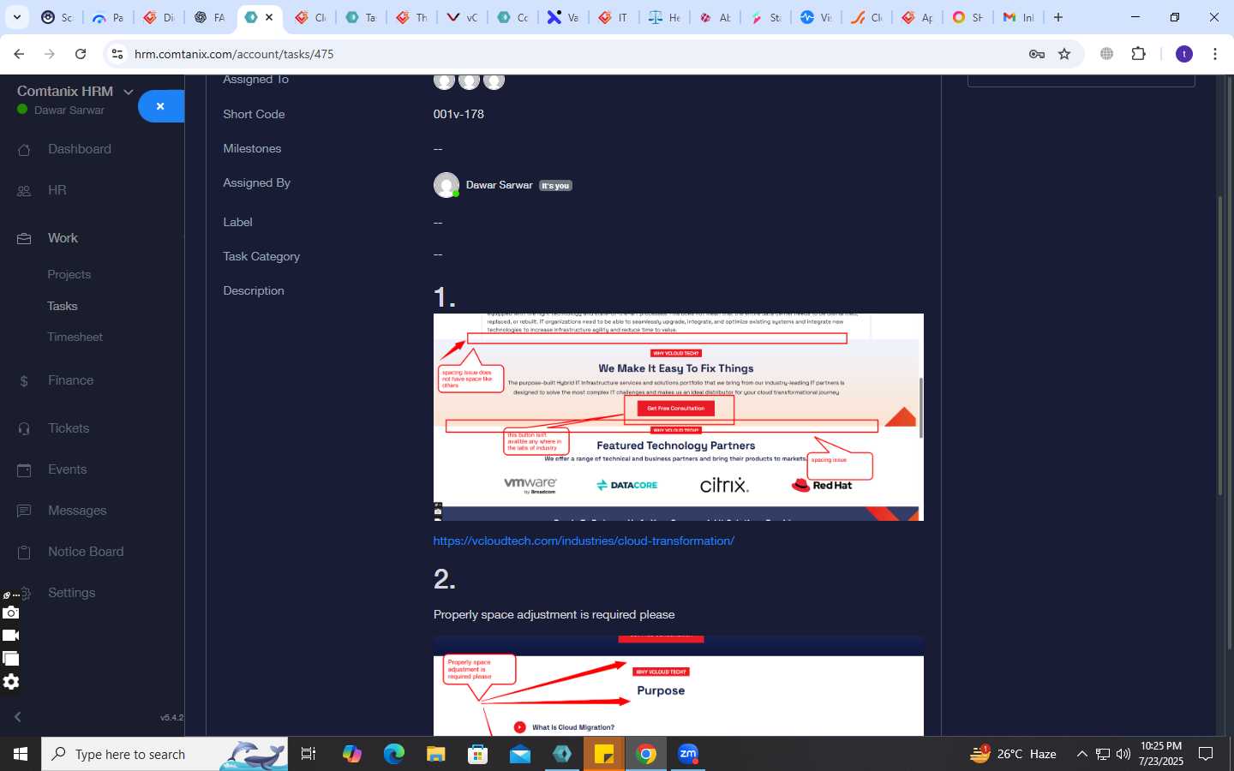Open the HR sidebar section
Viewport: 1234px width, 771px height.
pyautogui.click(x=57, y=190)
